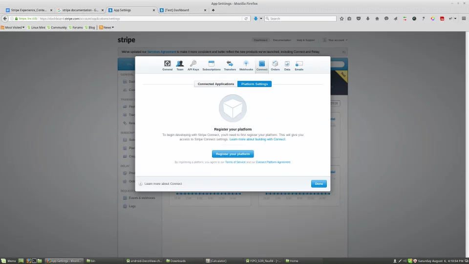Open the Subscriptions settings icon
This screenshot has height=264, width=469.
coord(212,64)
